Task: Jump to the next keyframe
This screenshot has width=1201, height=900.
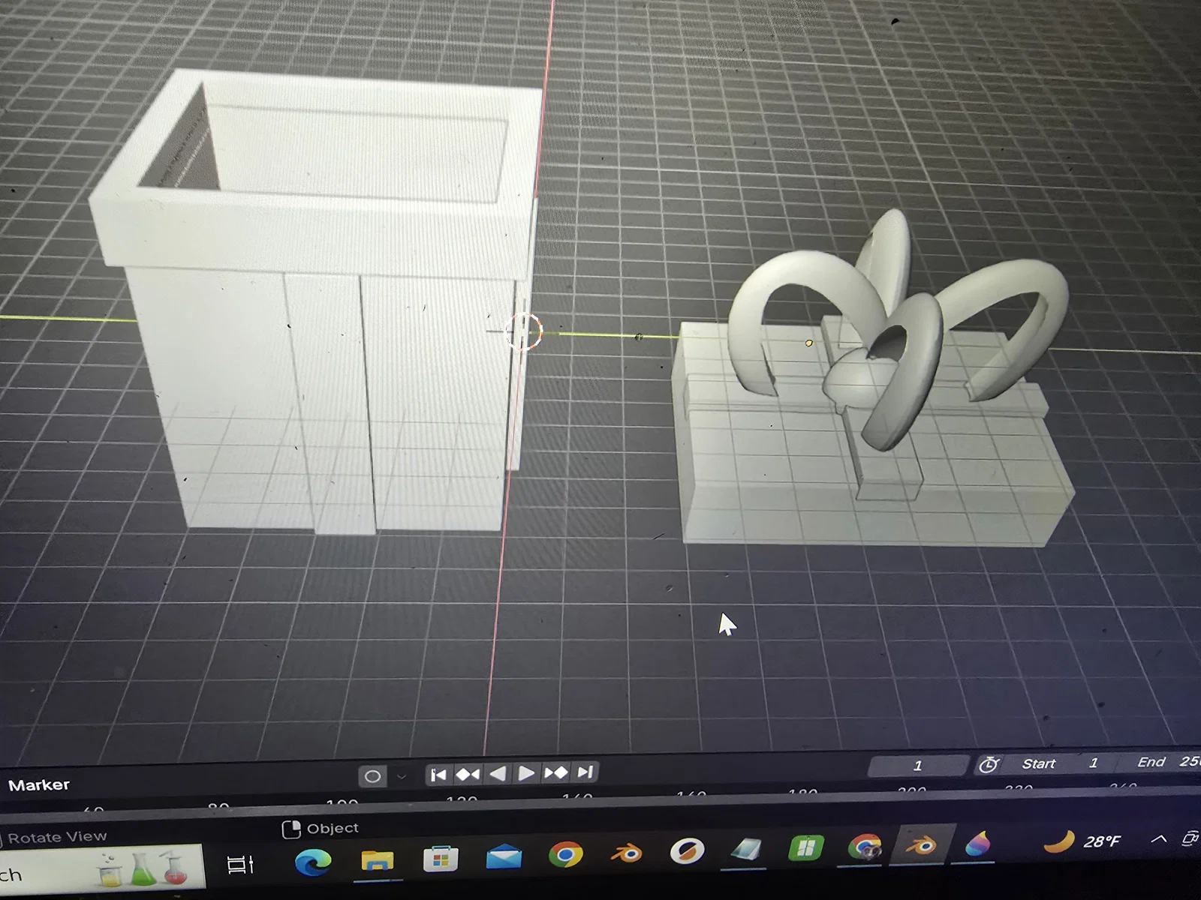Action: click(556, 772)
